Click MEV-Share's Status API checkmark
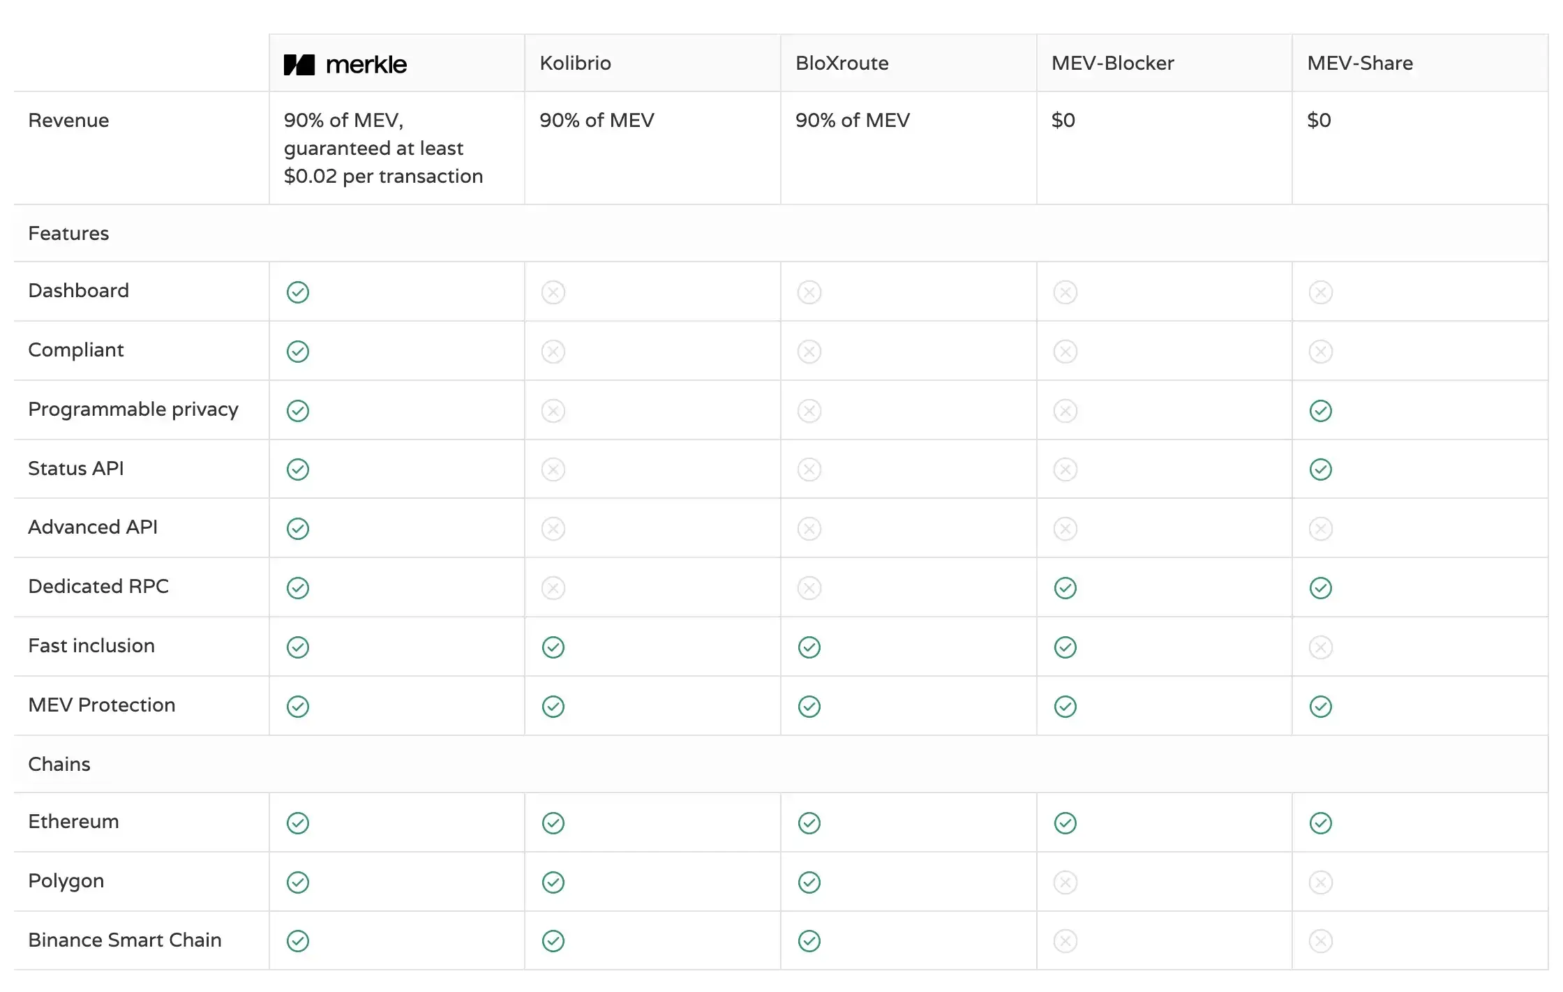 point(1321,469)
